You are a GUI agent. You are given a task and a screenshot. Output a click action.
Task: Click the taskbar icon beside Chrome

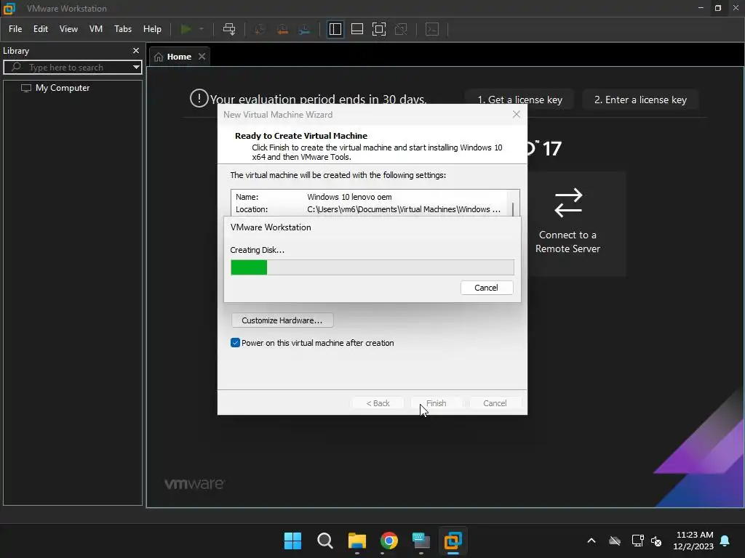(421, 541)
